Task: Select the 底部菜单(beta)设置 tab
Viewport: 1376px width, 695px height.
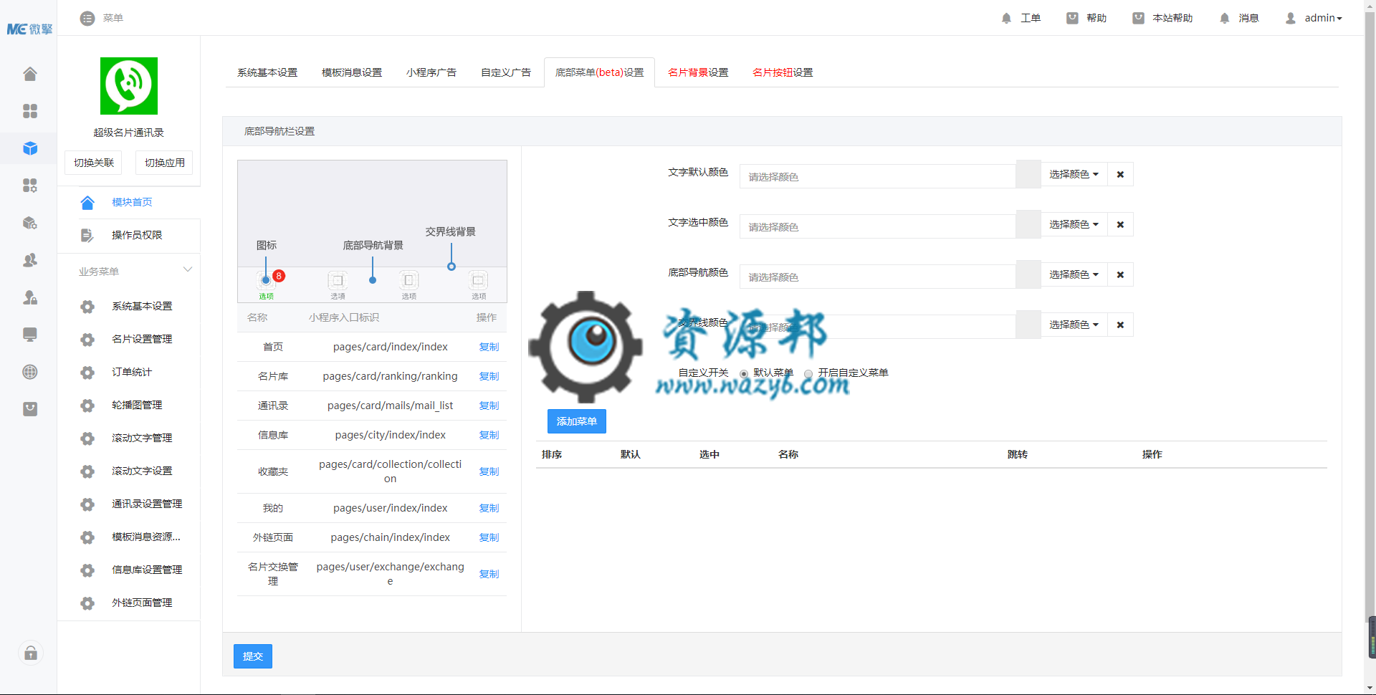Action: [600, 72]
